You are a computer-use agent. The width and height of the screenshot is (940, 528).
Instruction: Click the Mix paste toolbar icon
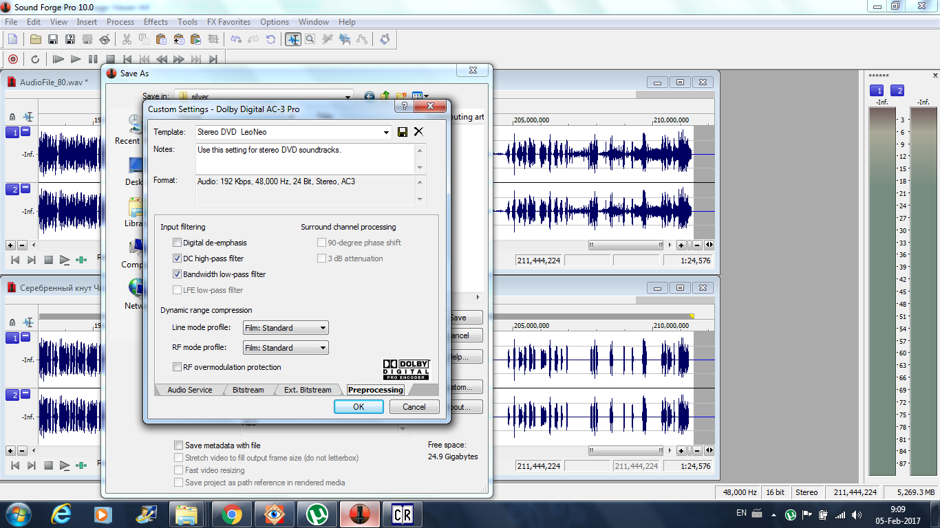pos(179,39)
